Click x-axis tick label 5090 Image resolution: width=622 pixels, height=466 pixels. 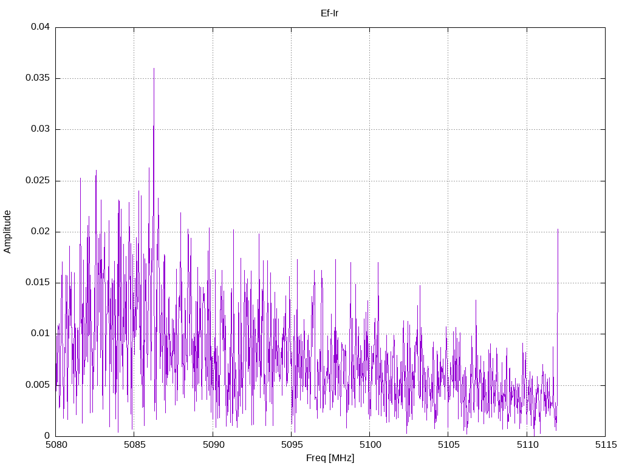(213, 445)
